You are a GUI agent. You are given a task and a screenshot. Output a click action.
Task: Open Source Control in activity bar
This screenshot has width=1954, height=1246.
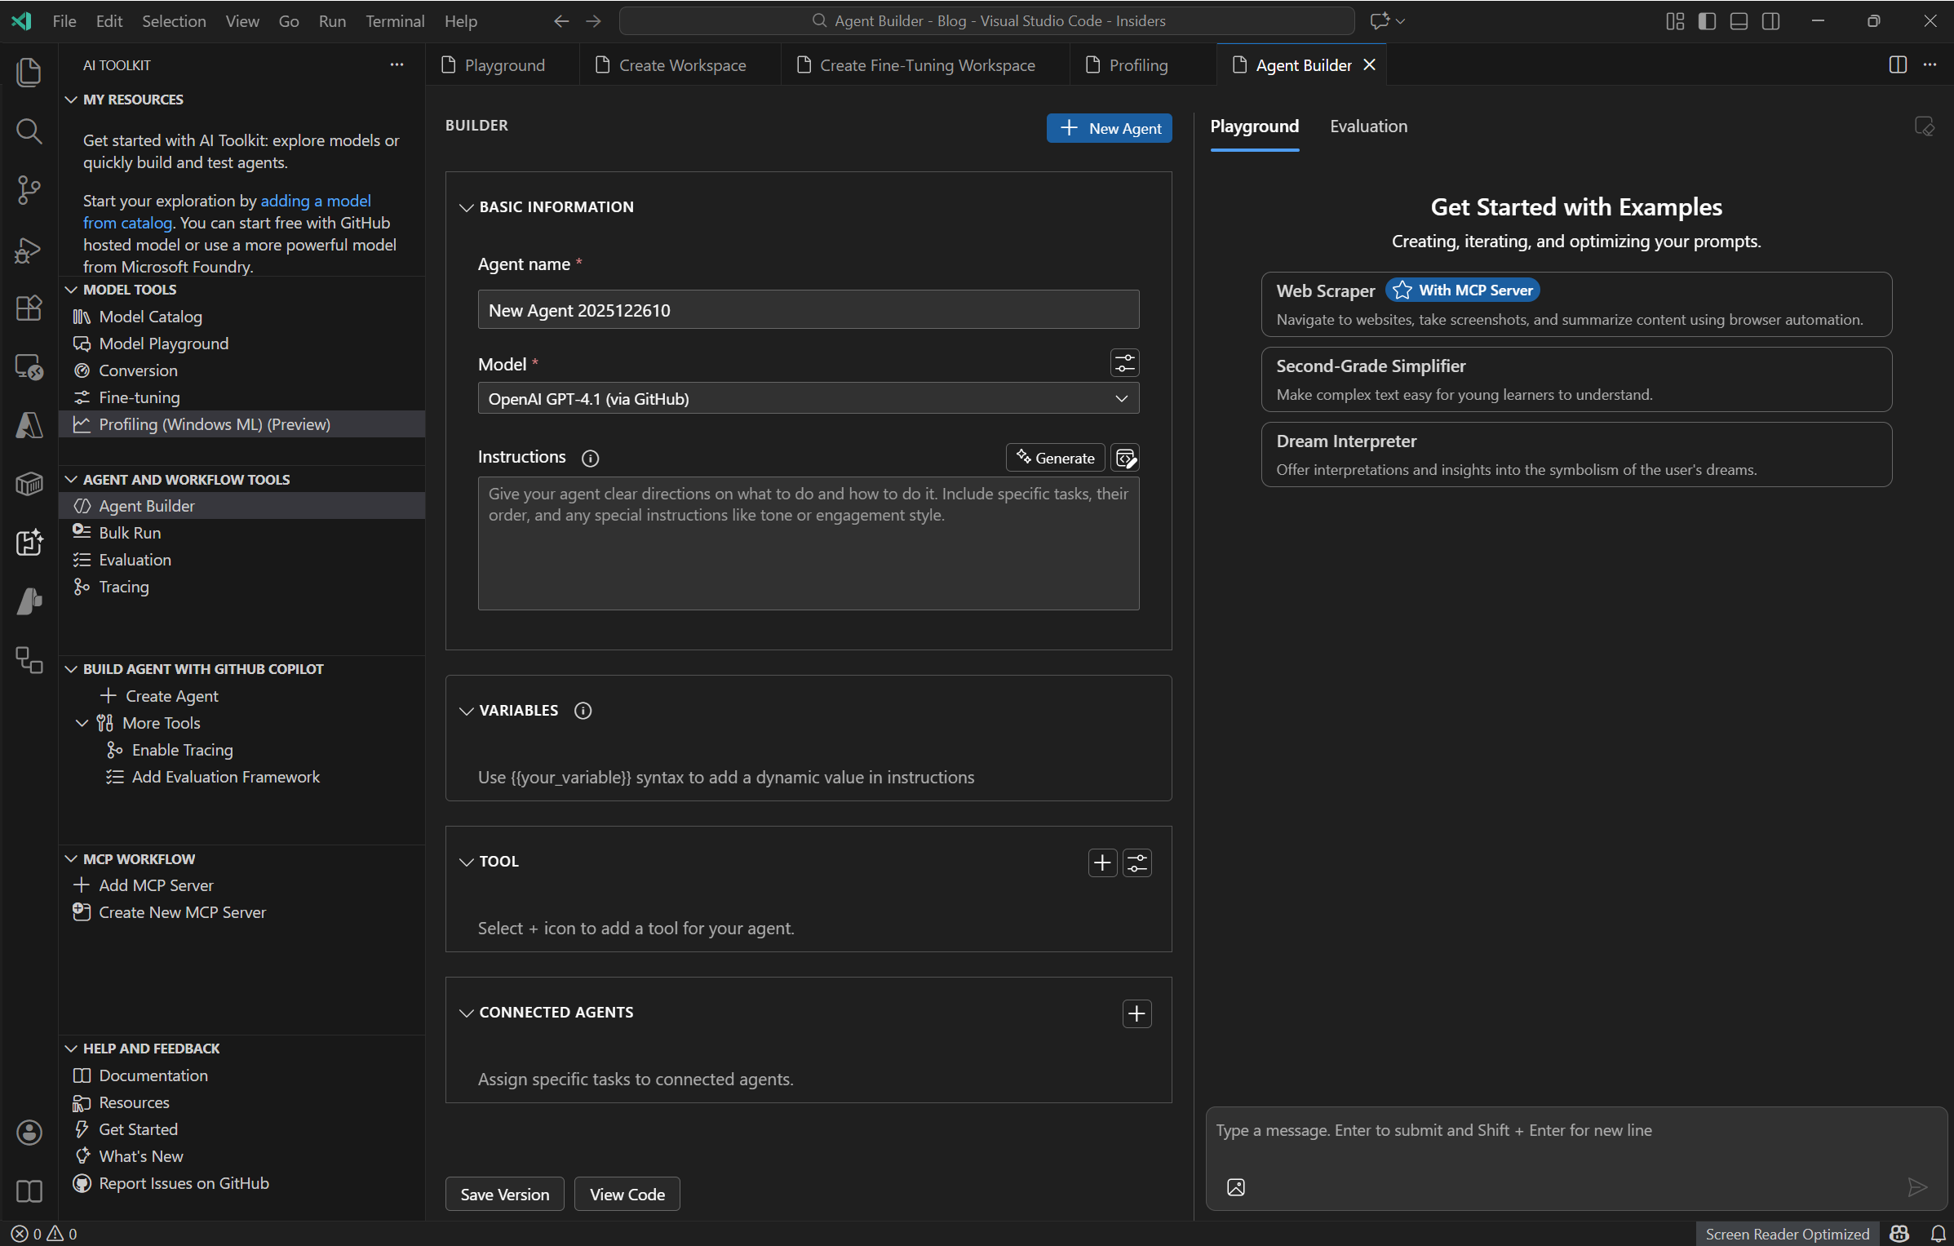click(x=29, y=190)
